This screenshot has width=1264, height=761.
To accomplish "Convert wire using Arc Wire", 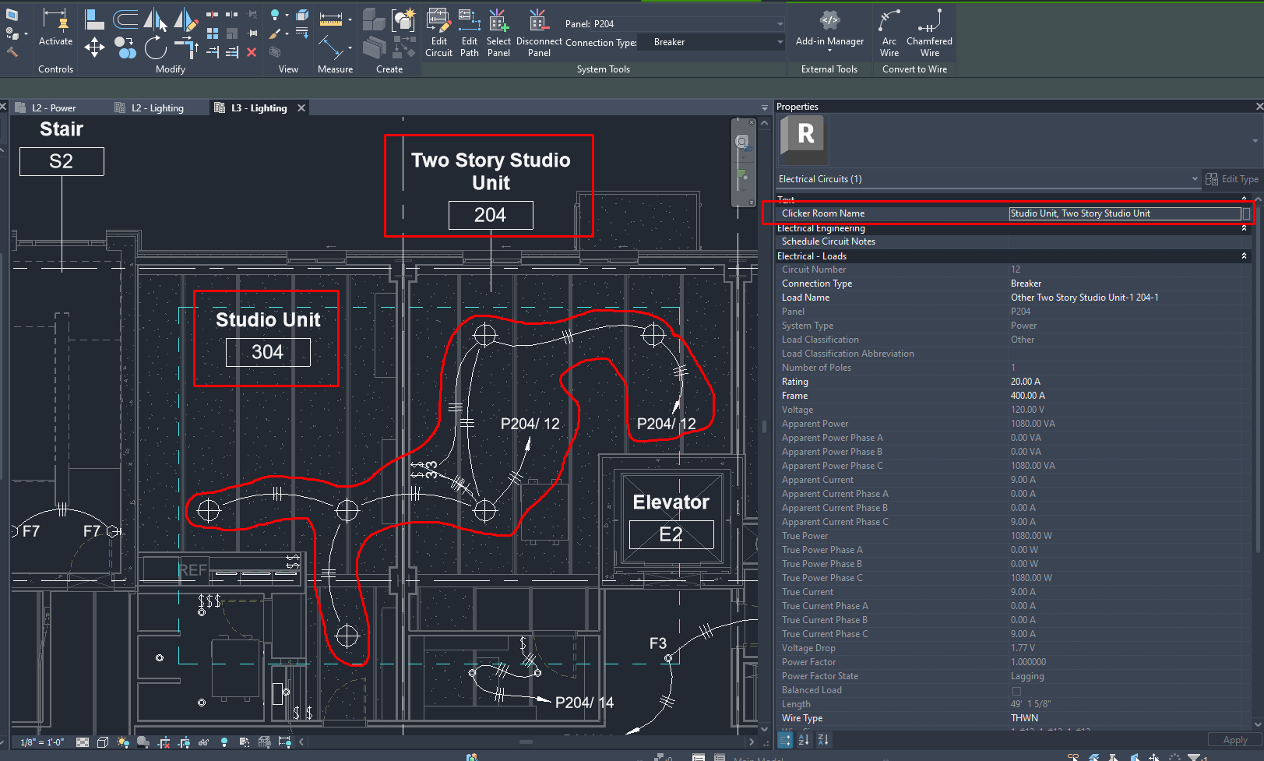I will click(x=889, y=33).
